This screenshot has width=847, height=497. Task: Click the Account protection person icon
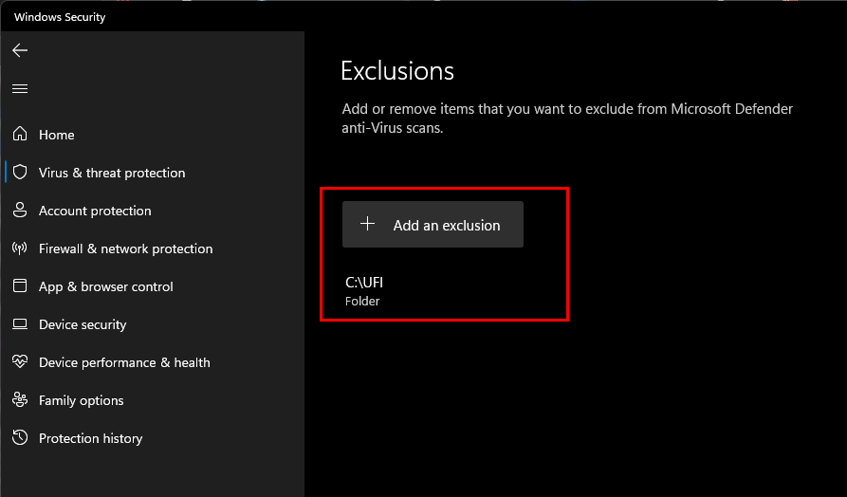20,211
